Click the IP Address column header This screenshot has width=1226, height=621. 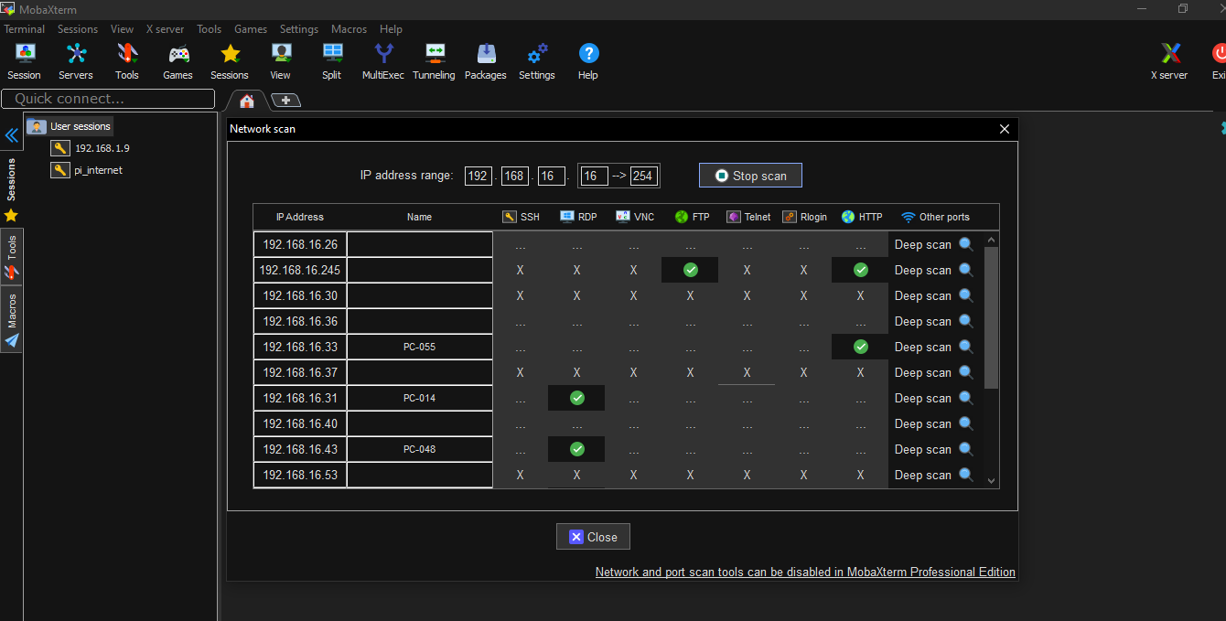coord(300,217)
